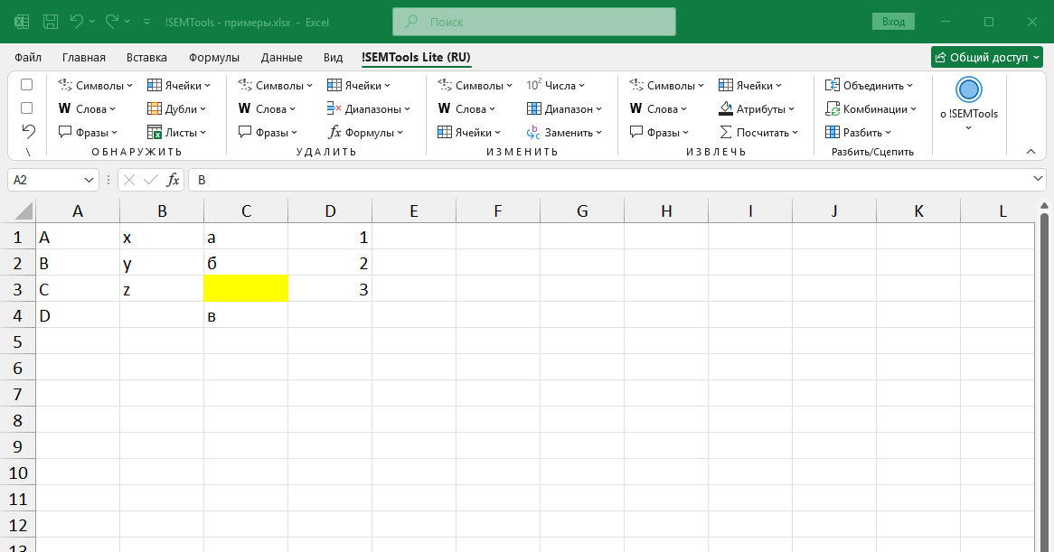Tick the top checkbox at ribbon's left edge
Screen dimensions: 1054x552
tap(27, 85)
